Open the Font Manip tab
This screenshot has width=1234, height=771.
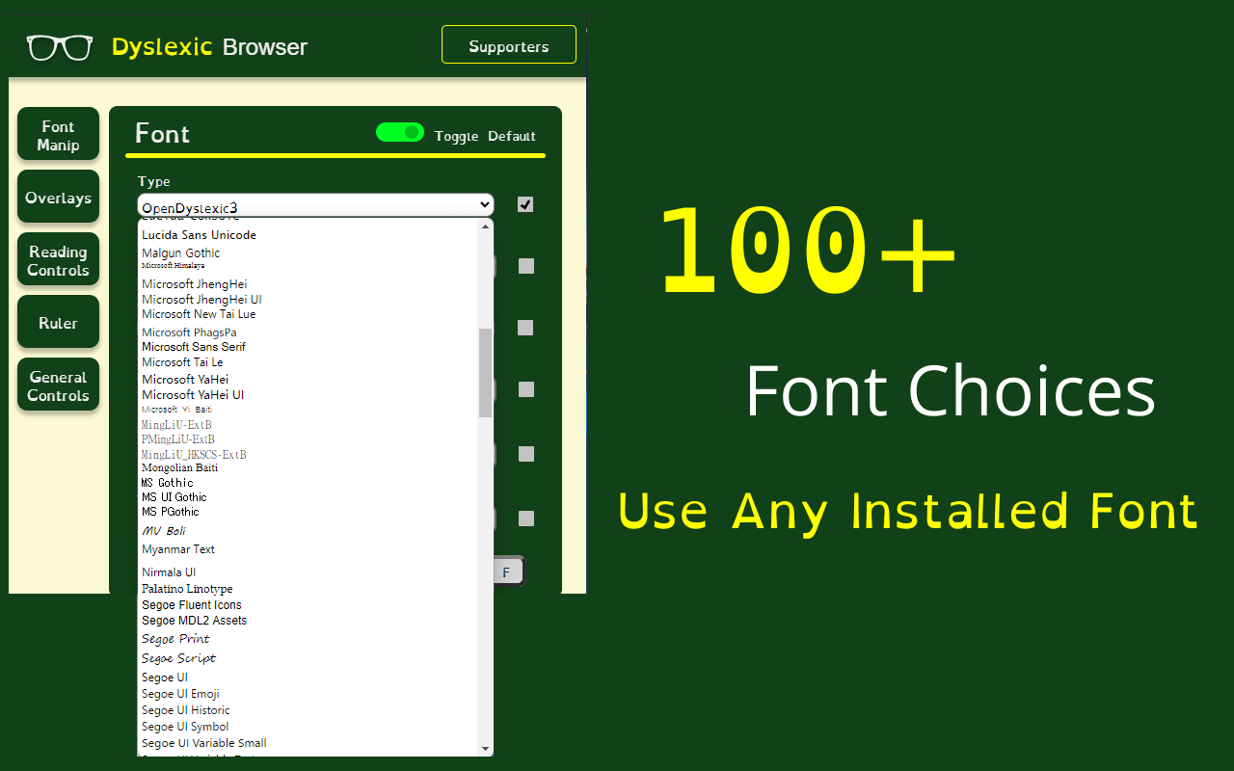coord(58,135)
